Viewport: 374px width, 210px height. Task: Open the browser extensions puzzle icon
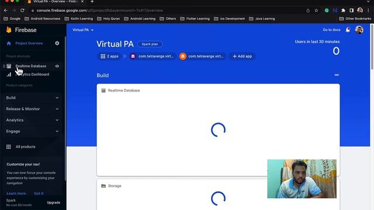pos(343,10)
